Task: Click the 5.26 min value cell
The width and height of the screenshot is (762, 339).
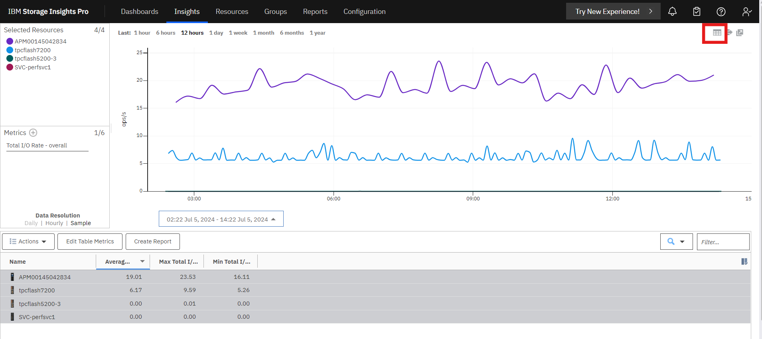Action: click(x=243, y=290)
